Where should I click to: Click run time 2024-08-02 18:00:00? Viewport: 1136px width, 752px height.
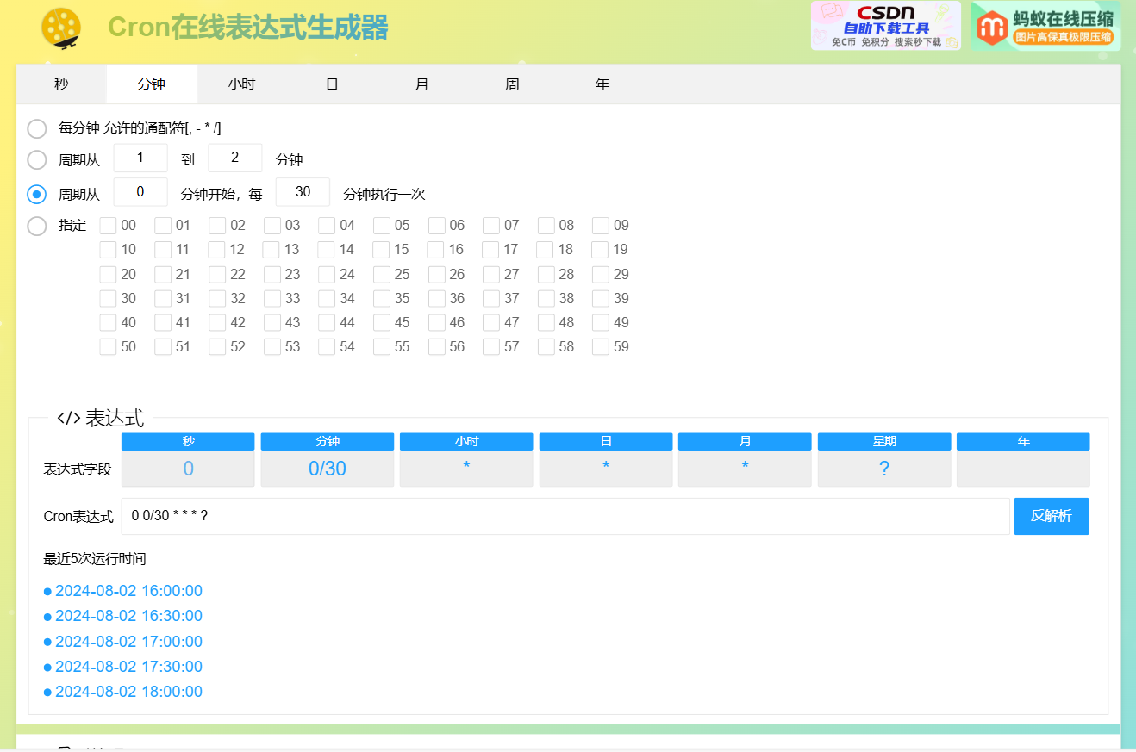(128, 692)
